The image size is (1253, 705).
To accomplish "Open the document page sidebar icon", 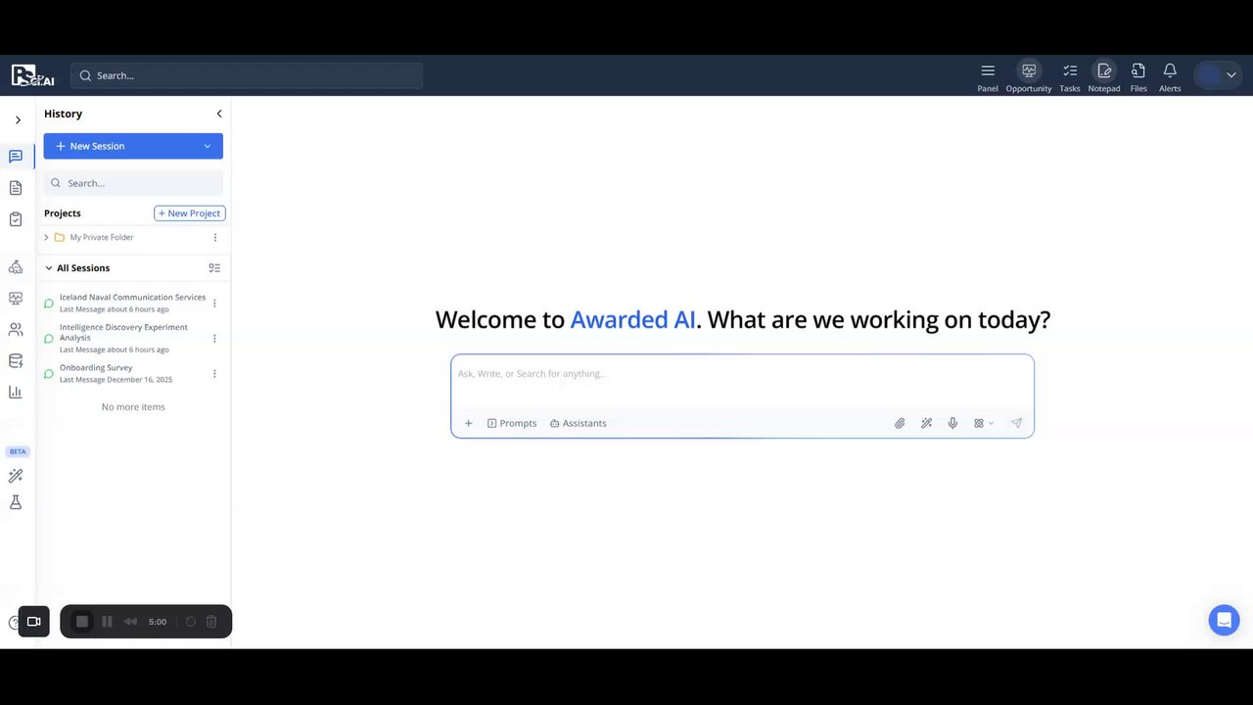I will 16,188.
